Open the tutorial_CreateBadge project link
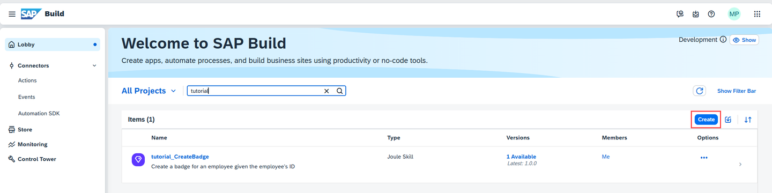772x193 pixels. click(180, 157)
